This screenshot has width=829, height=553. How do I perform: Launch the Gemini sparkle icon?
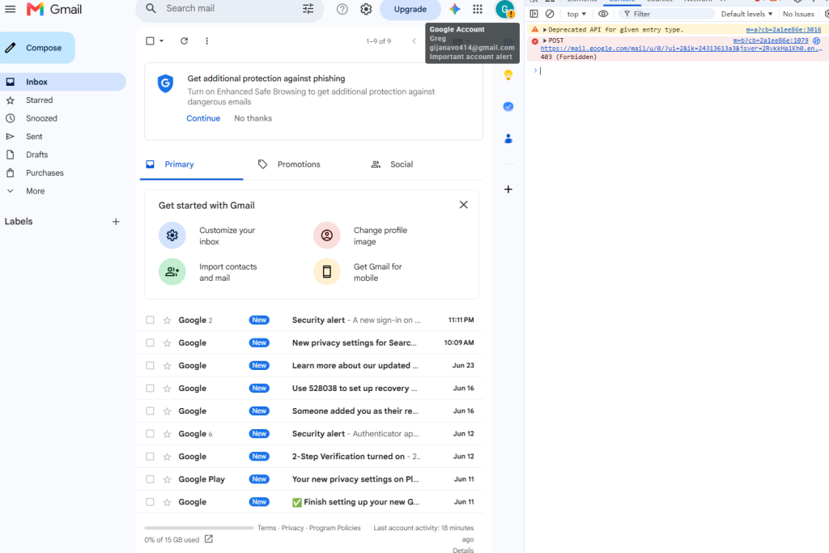[x=455, y=9]
